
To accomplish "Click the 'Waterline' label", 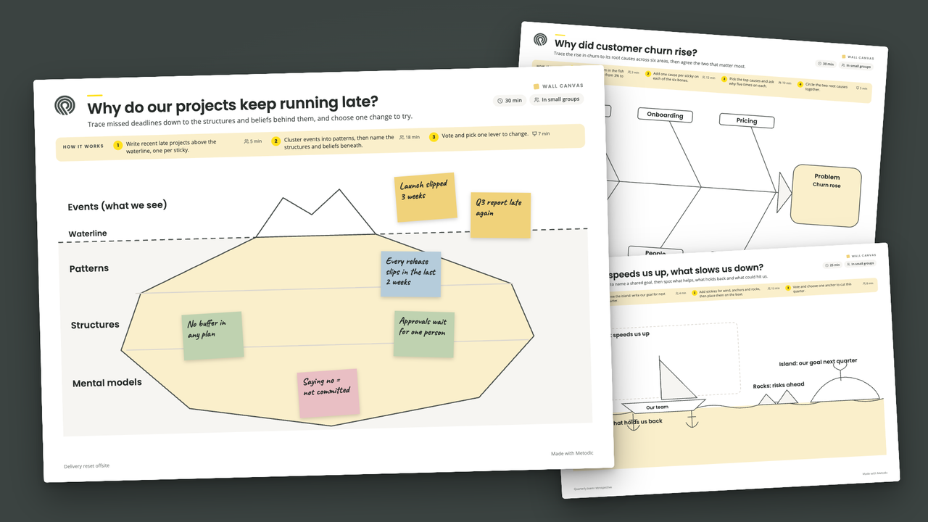I will pyautogui.click(x=88, y=233).
